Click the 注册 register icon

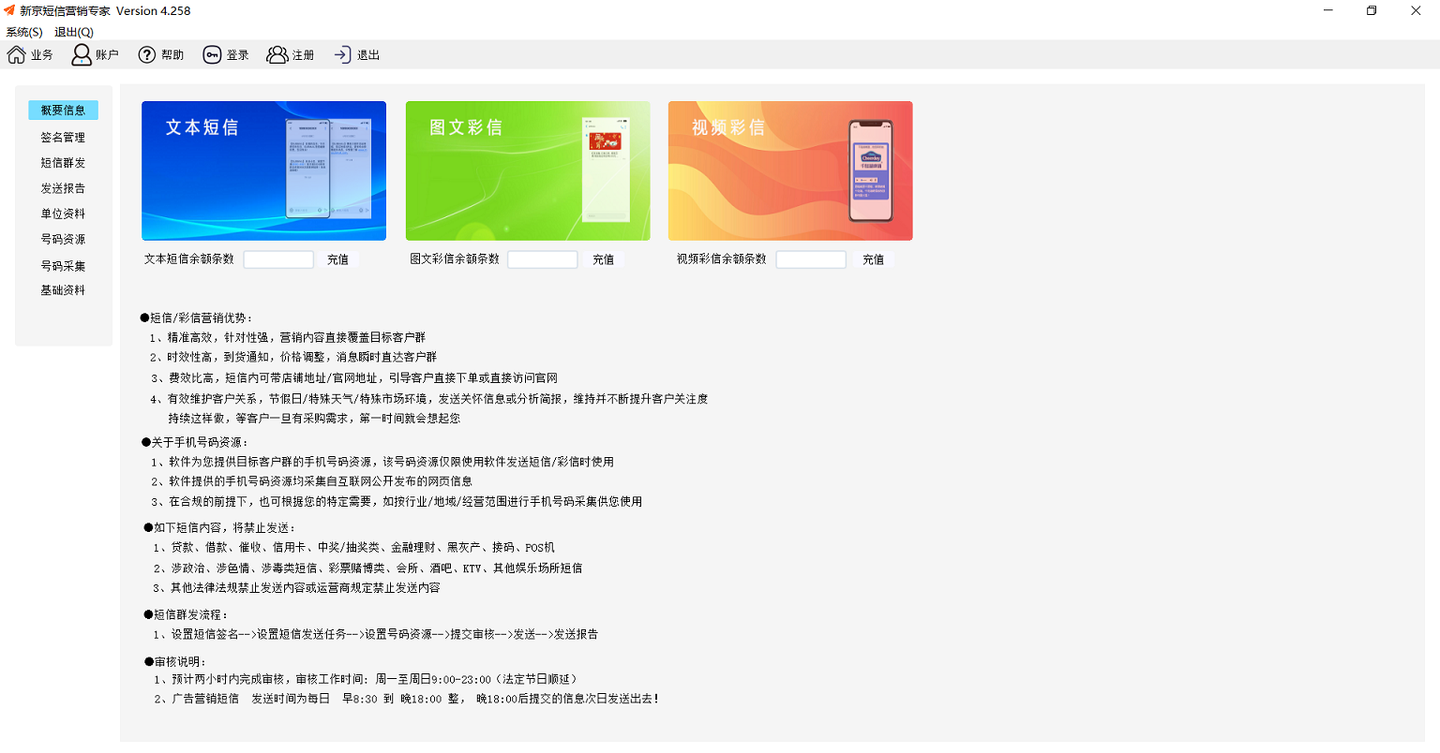(291, 54)
